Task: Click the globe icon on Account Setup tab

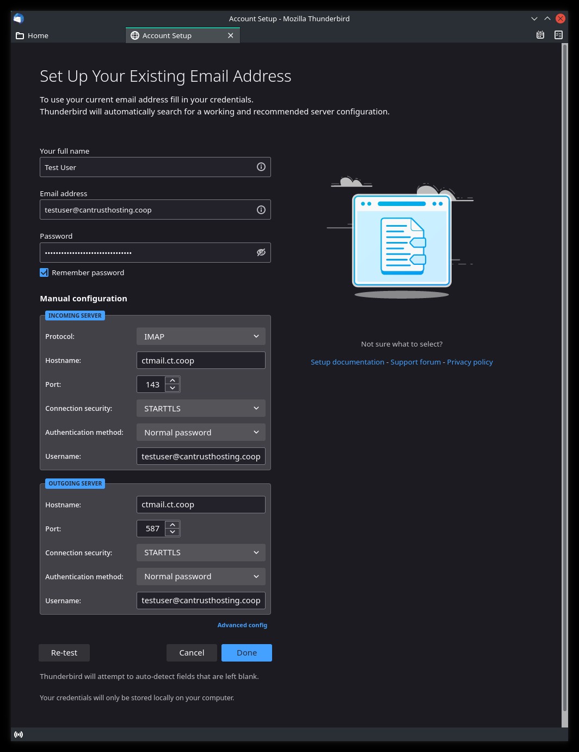Action: point(135,35)
